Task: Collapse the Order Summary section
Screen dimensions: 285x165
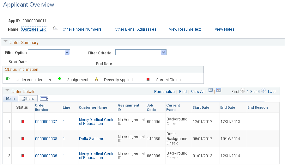Action: [x=6, y=41]
